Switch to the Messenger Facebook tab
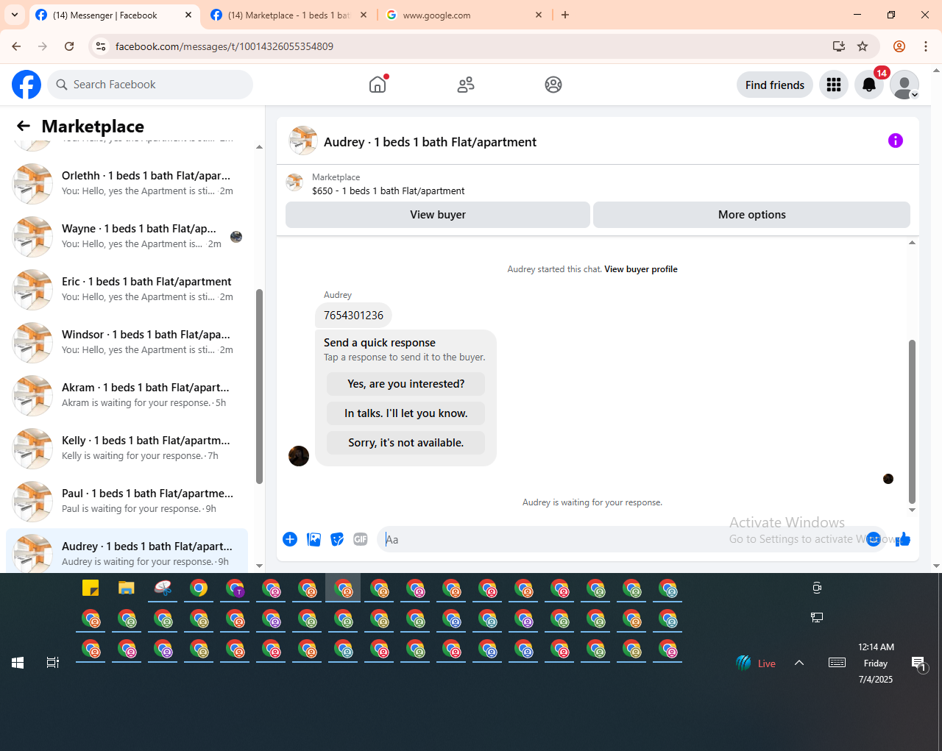Image resolution: width=942 pixels, height=751 pixels. coord(114,15)
